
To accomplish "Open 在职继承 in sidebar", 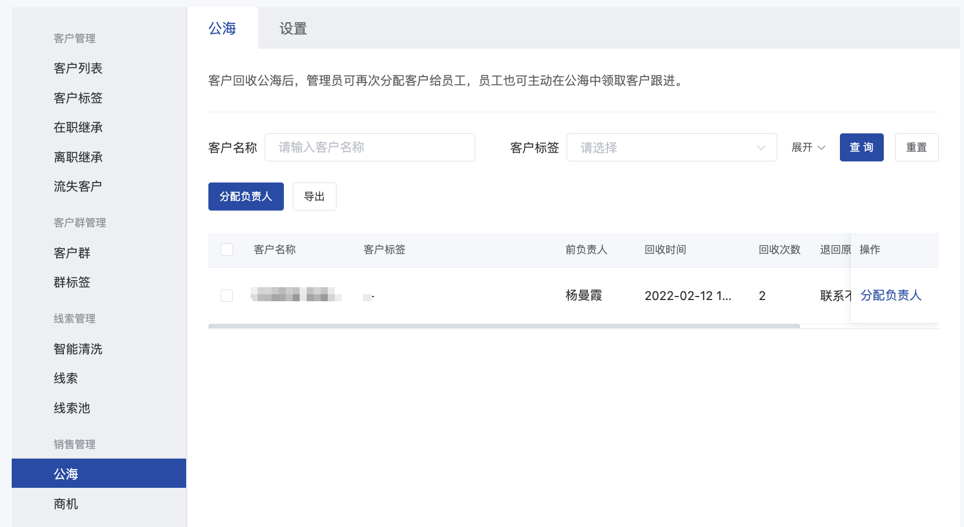I will pos(78,128).
